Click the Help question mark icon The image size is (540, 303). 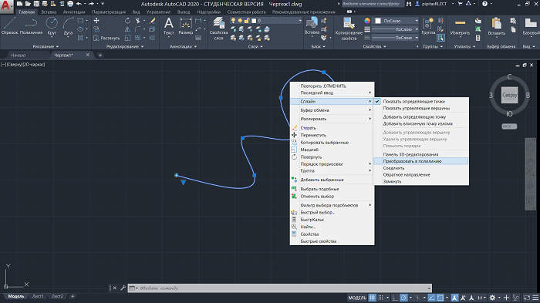(x=484, y=4)
